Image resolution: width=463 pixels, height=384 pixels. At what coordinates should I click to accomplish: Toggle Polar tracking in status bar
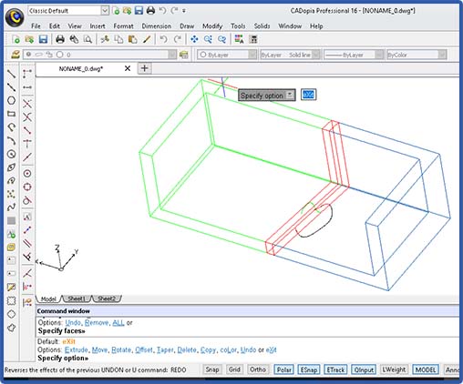click(x=284, y=369)
